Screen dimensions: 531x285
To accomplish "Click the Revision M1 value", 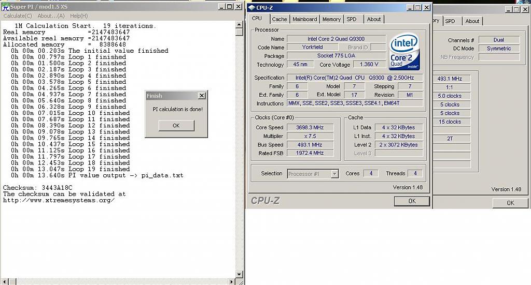I will pos(410,95).
